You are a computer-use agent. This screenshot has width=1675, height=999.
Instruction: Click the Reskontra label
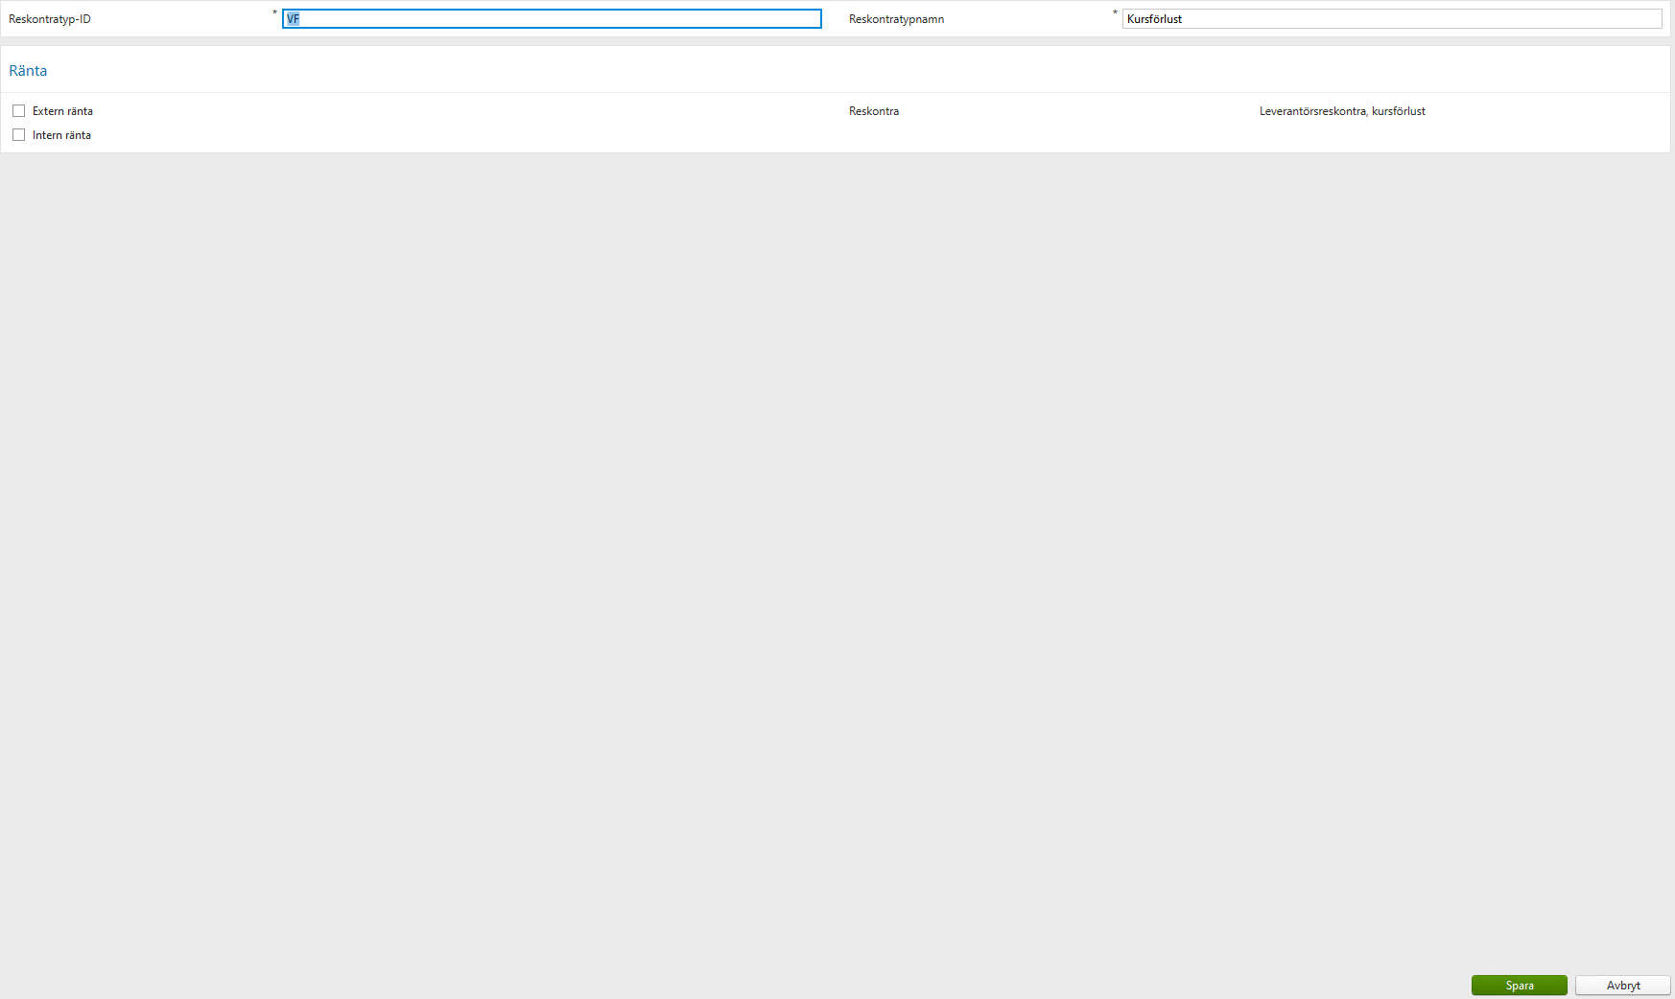click(x=873, y=110)
